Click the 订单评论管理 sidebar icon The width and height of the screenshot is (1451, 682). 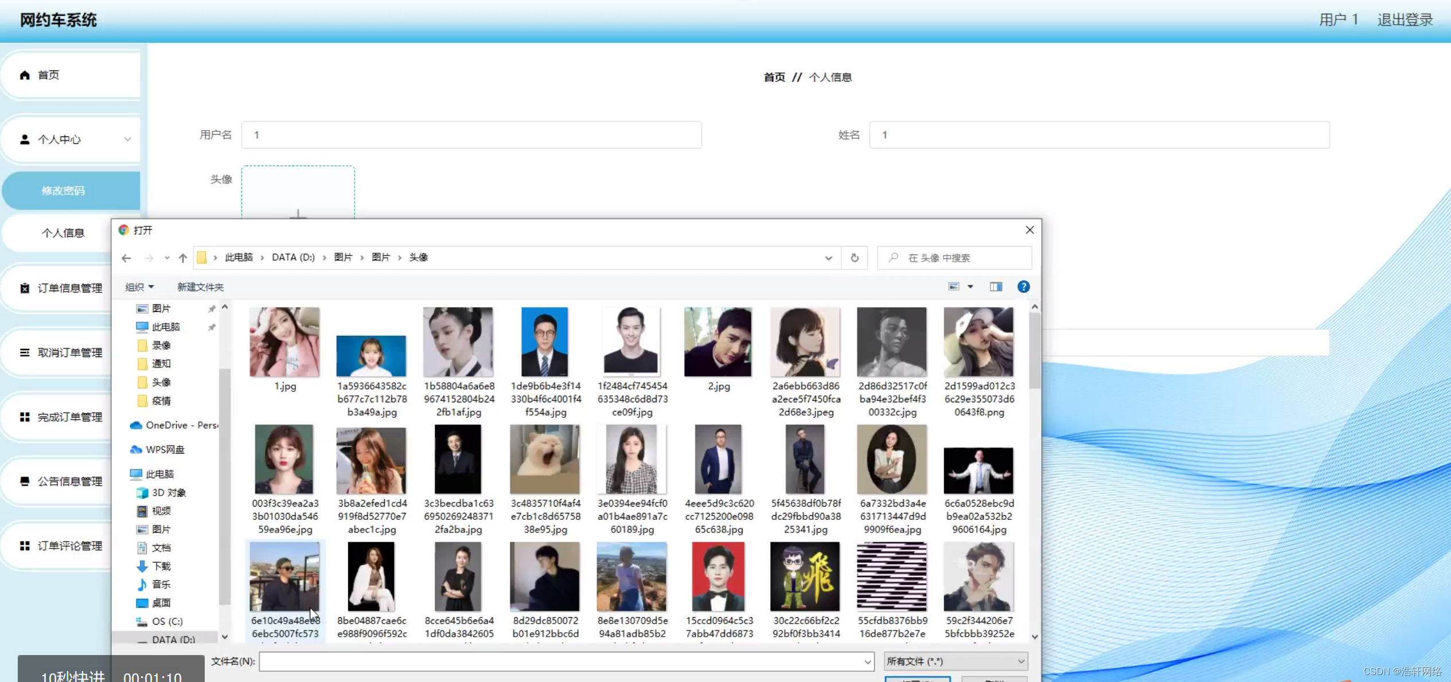tap(24, 546)
